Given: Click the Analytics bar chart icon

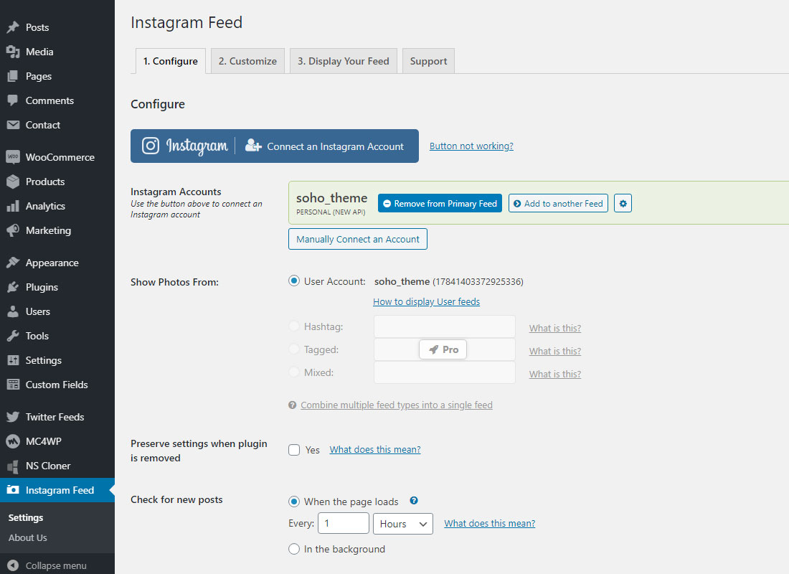Looking at the screenshot, I should (x=13, y=206).
